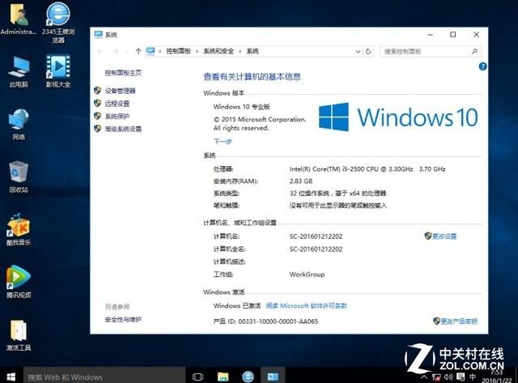Viewport: 518px width, 383px height.
Task: Open 设备管理器 Device Manager link
Action: coord(121,91)
